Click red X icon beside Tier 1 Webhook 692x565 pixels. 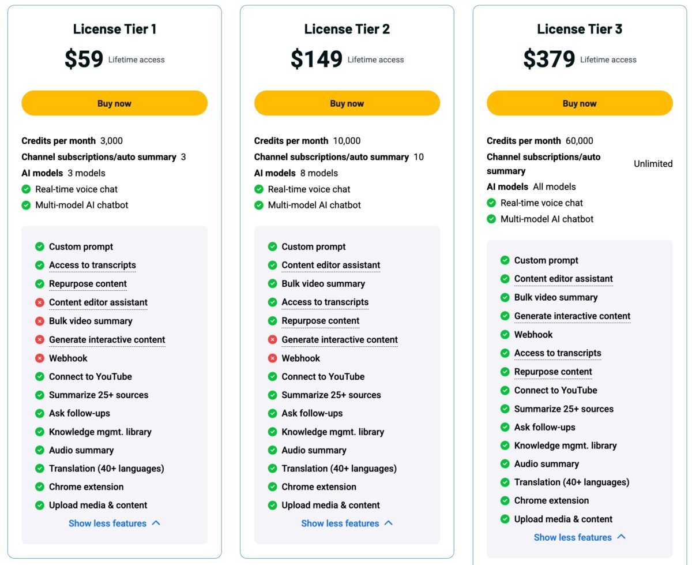coord(39,358)
